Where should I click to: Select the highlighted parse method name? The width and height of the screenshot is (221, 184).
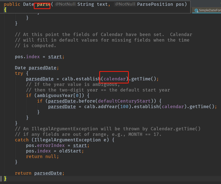(x=42, y=4)
